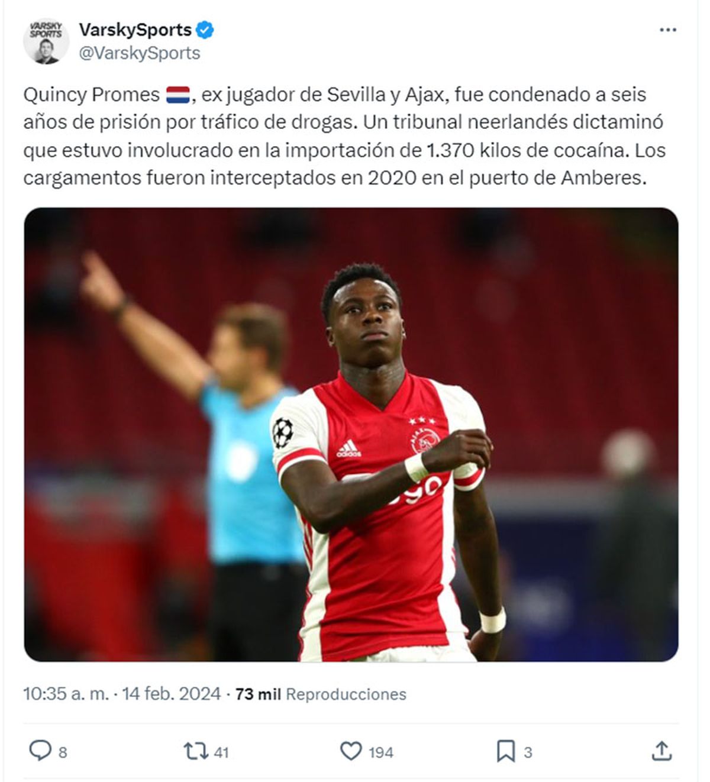The width and height of the screenshot is (710, 782).
Task: Click the 14 feb. 2024 date
Action: pos(172,694)
